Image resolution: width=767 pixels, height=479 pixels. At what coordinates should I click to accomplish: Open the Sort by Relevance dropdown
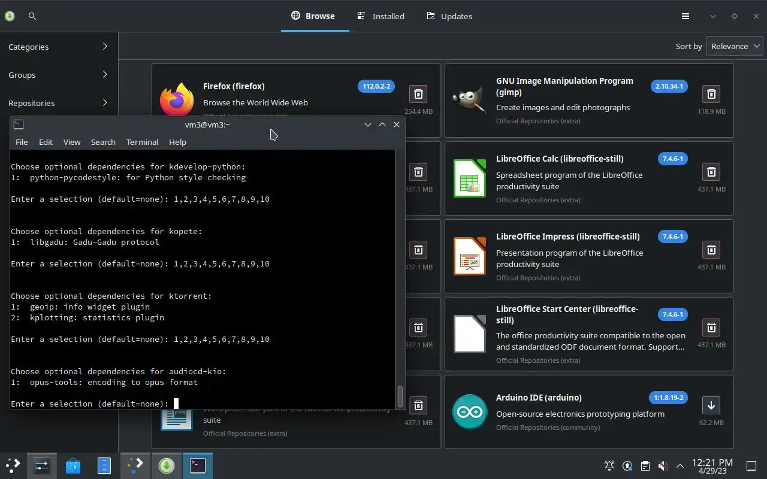pyautogui.click(x=734, y=46)
